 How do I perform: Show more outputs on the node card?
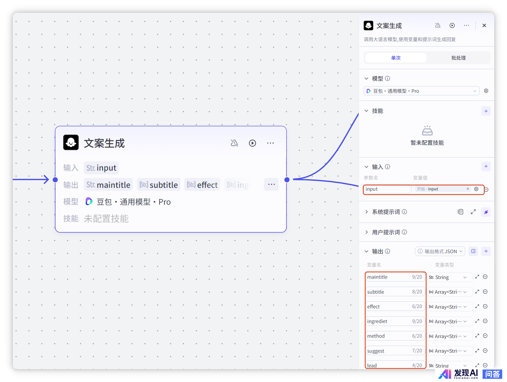[271, 185]
